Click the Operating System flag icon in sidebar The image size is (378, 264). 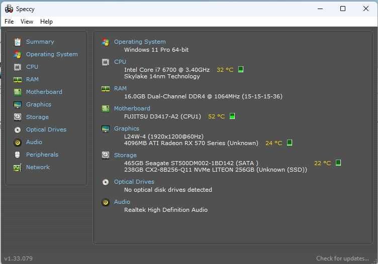coord(18,55)
